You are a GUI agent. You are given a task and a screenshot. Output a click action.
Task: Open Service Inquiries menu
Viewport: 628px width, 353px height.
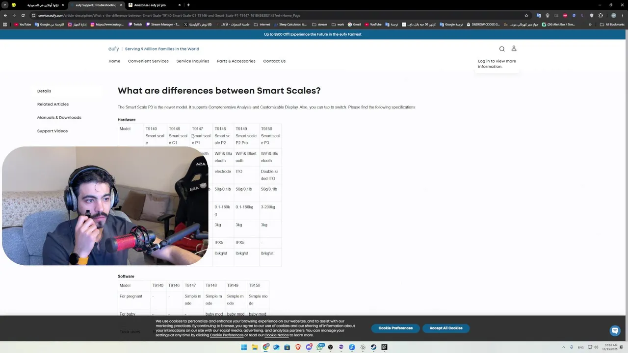click(x=193, y=61)
